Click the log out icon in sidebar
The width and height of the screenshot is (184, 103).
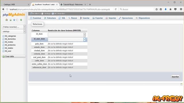point(11,20)
